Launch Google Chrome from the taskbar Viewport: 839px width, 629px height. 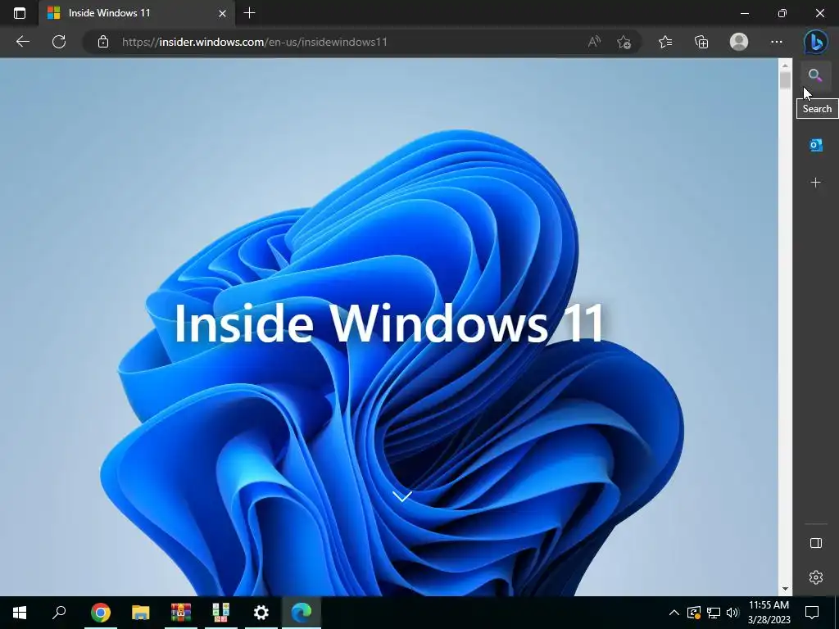pos(101,613)
